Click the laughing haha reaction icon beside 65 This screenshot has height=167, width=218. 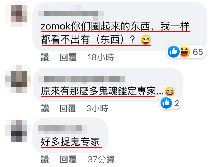(185, 51)
